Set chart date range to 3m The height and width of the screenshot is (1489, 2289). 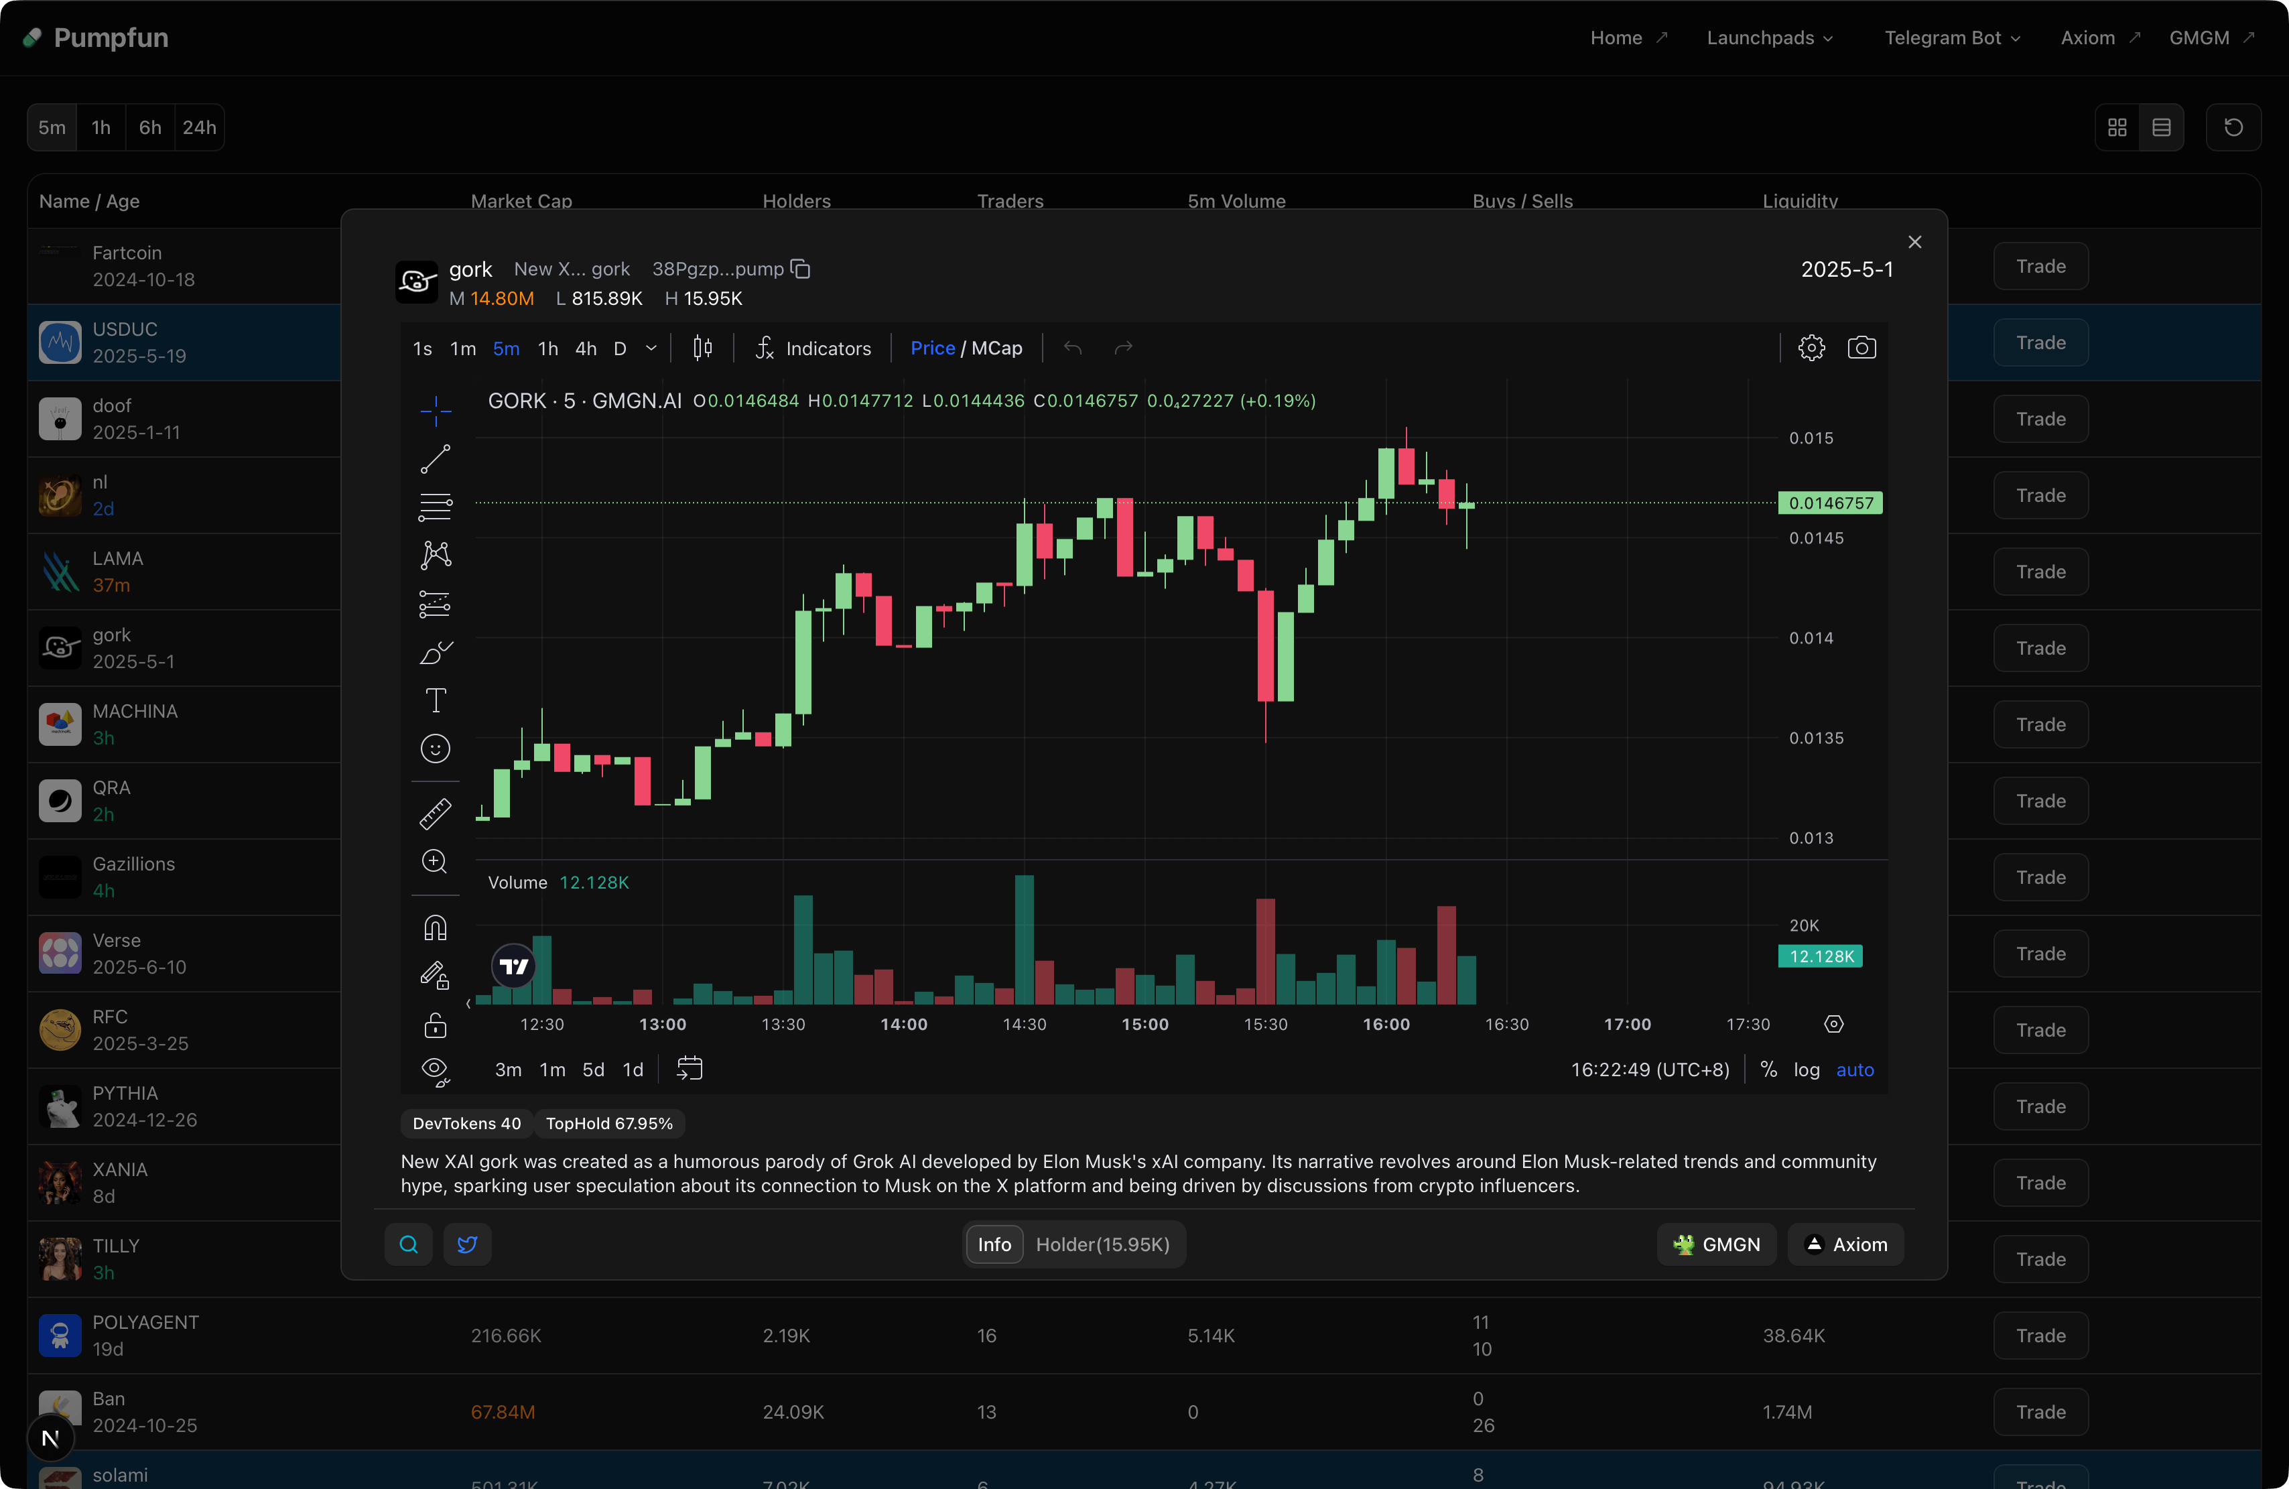(x=508, y=1070)
